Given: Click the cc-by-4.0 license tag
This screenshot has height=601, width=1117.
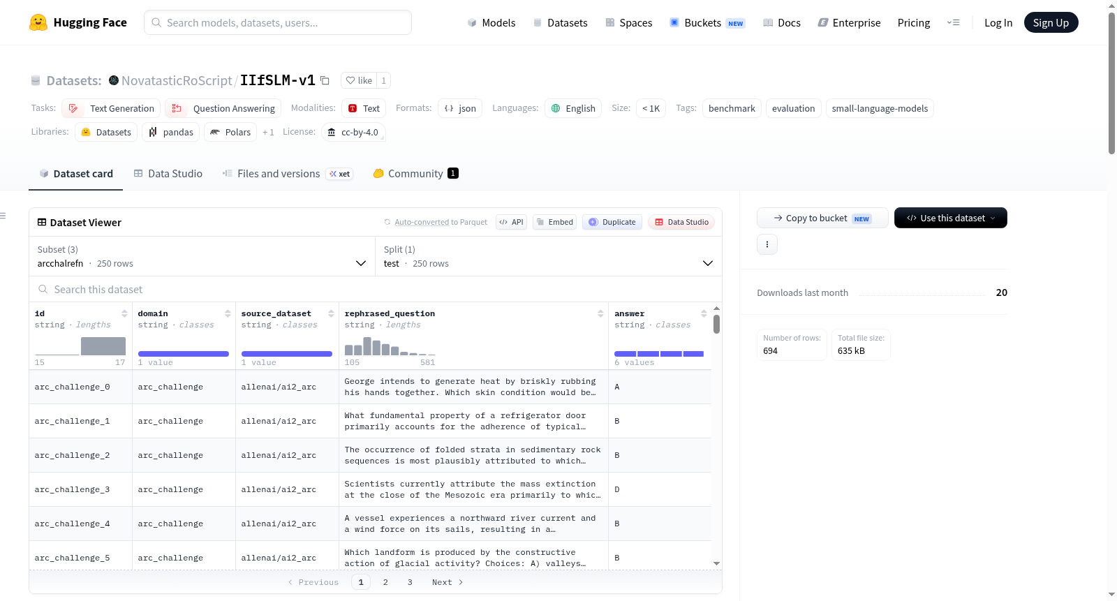Looking at the screenshot, I should point(353,132).
